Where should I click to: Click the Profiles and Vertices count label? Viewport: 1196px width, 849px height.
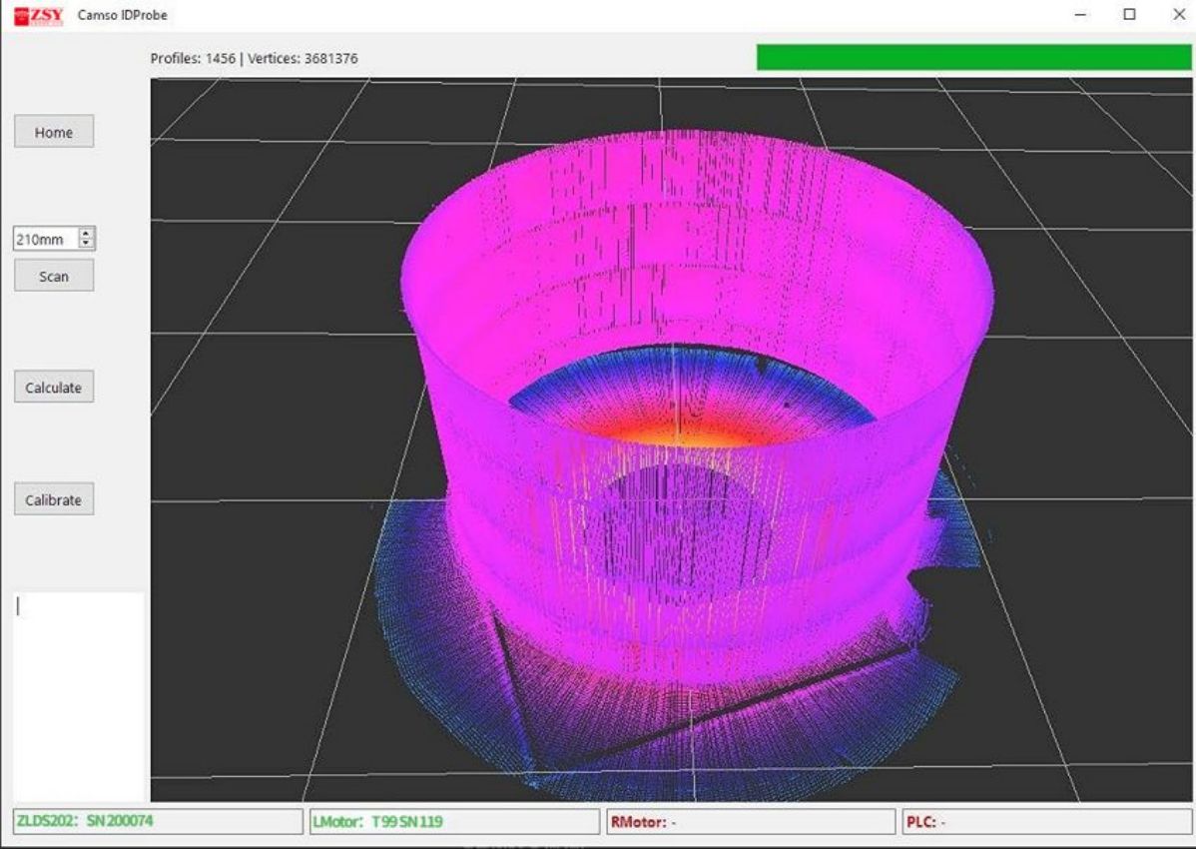[x=254, y=58]
